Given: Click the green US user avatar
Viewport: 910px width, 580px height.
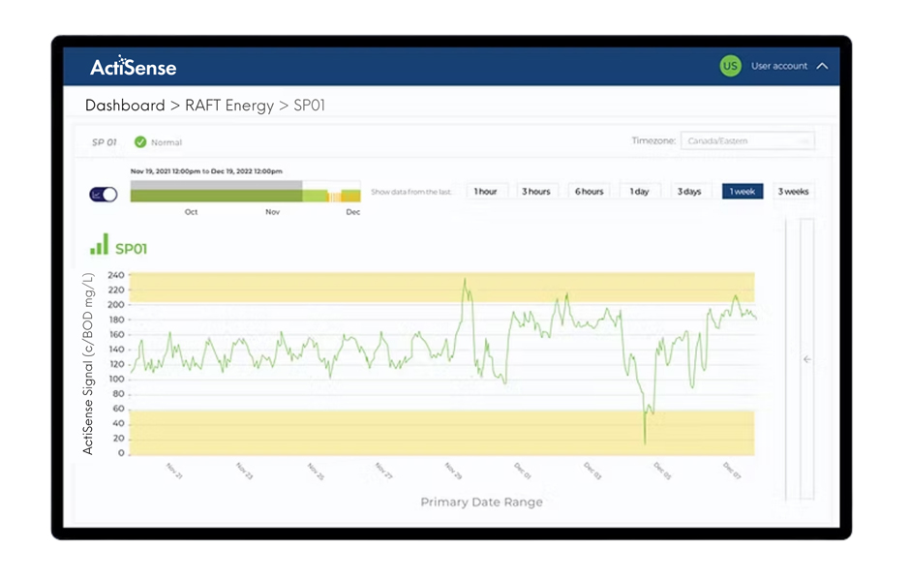Looking at the screenshot, I should (730, 66).
